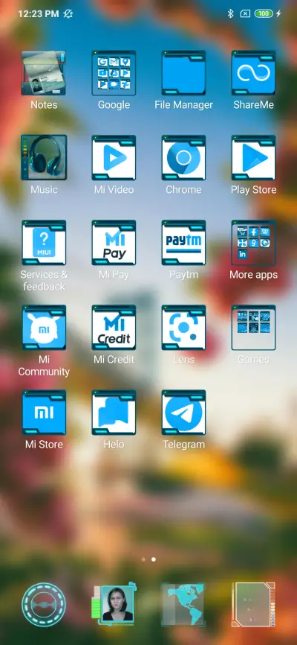The image size is (297, 645).
Task: Launch the Helo app
Action: (114, 413)
